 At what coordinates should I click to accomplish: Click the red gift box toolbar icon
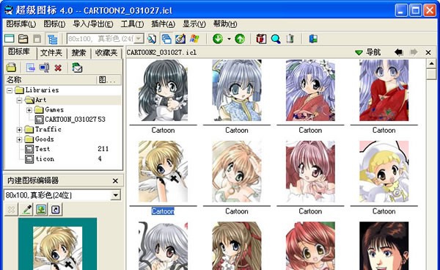point(261,39)
